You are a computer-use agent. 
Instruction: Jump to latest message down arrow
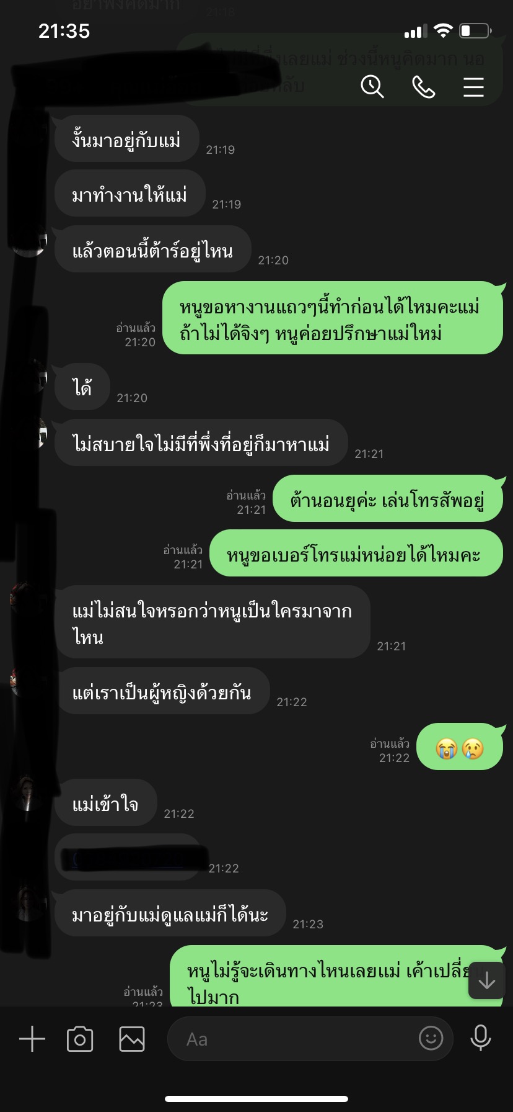[x=487, y=980]
